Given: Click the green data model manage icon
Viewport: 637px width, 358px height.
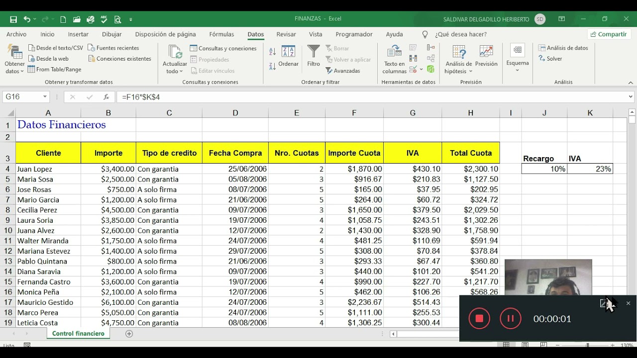Looking at the screenshot, I should (431, 69).
